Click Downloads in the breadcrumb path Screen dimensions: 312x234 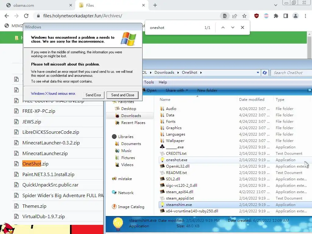point(164,73)
